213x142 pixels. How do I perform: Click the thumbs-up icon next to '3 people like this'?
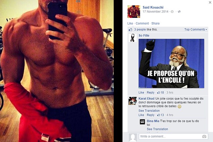pos(130,30)
